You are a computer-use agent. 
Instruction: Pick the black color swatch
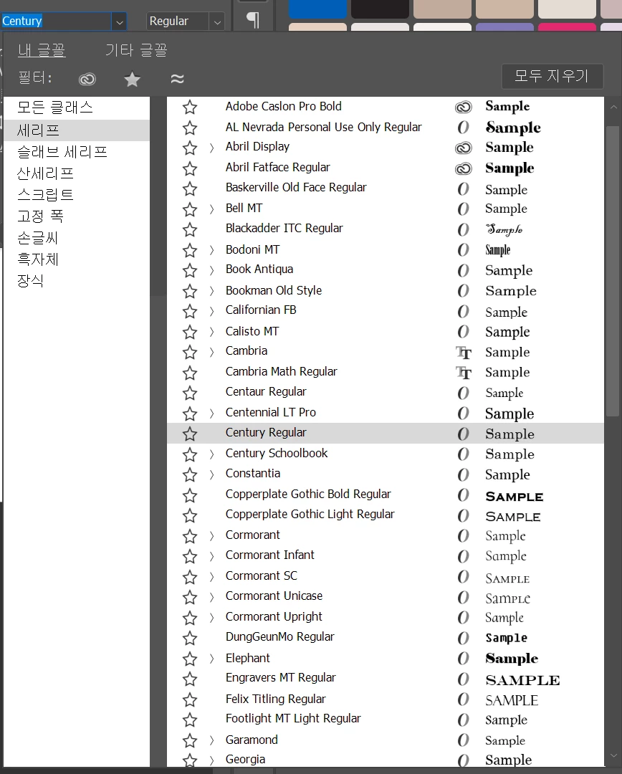(x=380, y=9)
